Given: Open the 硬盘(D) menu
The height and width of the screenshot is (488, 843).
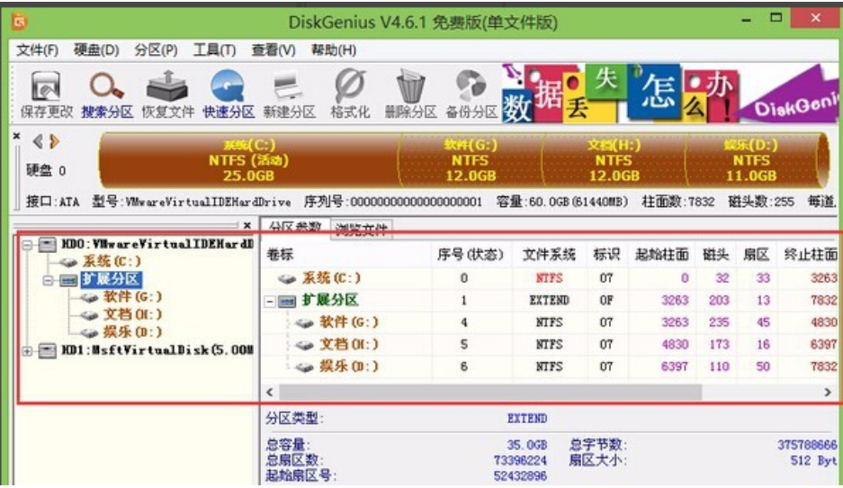Looking at the screenshot, I should tap(95, 50).
